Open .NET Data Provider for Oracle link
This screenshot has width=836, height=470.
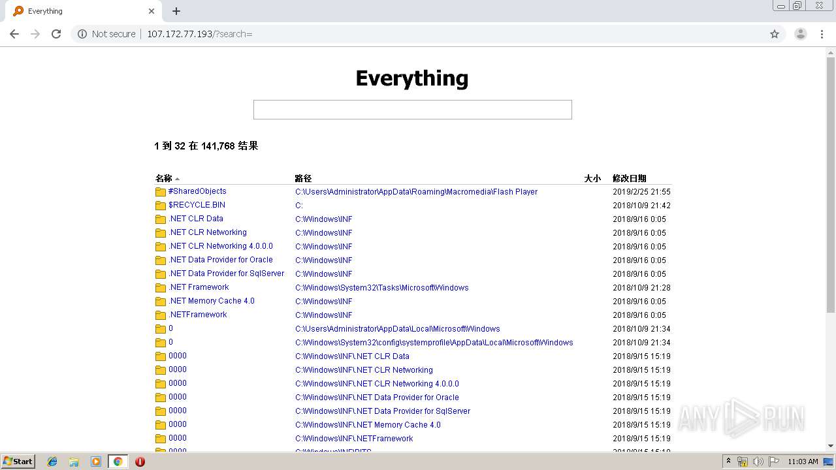point(221,260)
